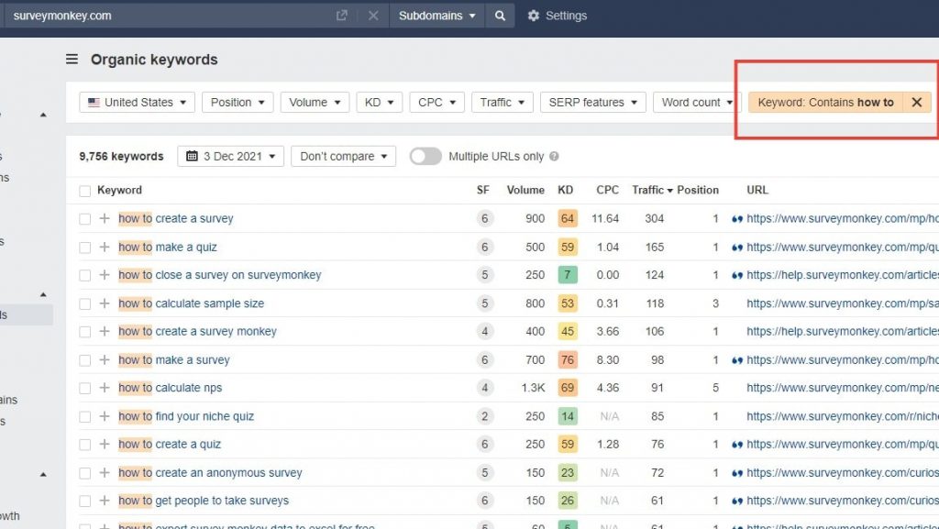
Task: Click help icon next to Multiple URLs only
Action: [x=554, y=156]
